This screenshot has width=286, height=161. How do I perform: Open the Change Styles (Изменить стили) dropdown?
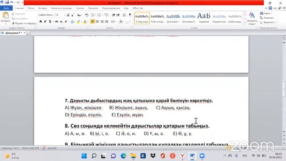(252, 18)
